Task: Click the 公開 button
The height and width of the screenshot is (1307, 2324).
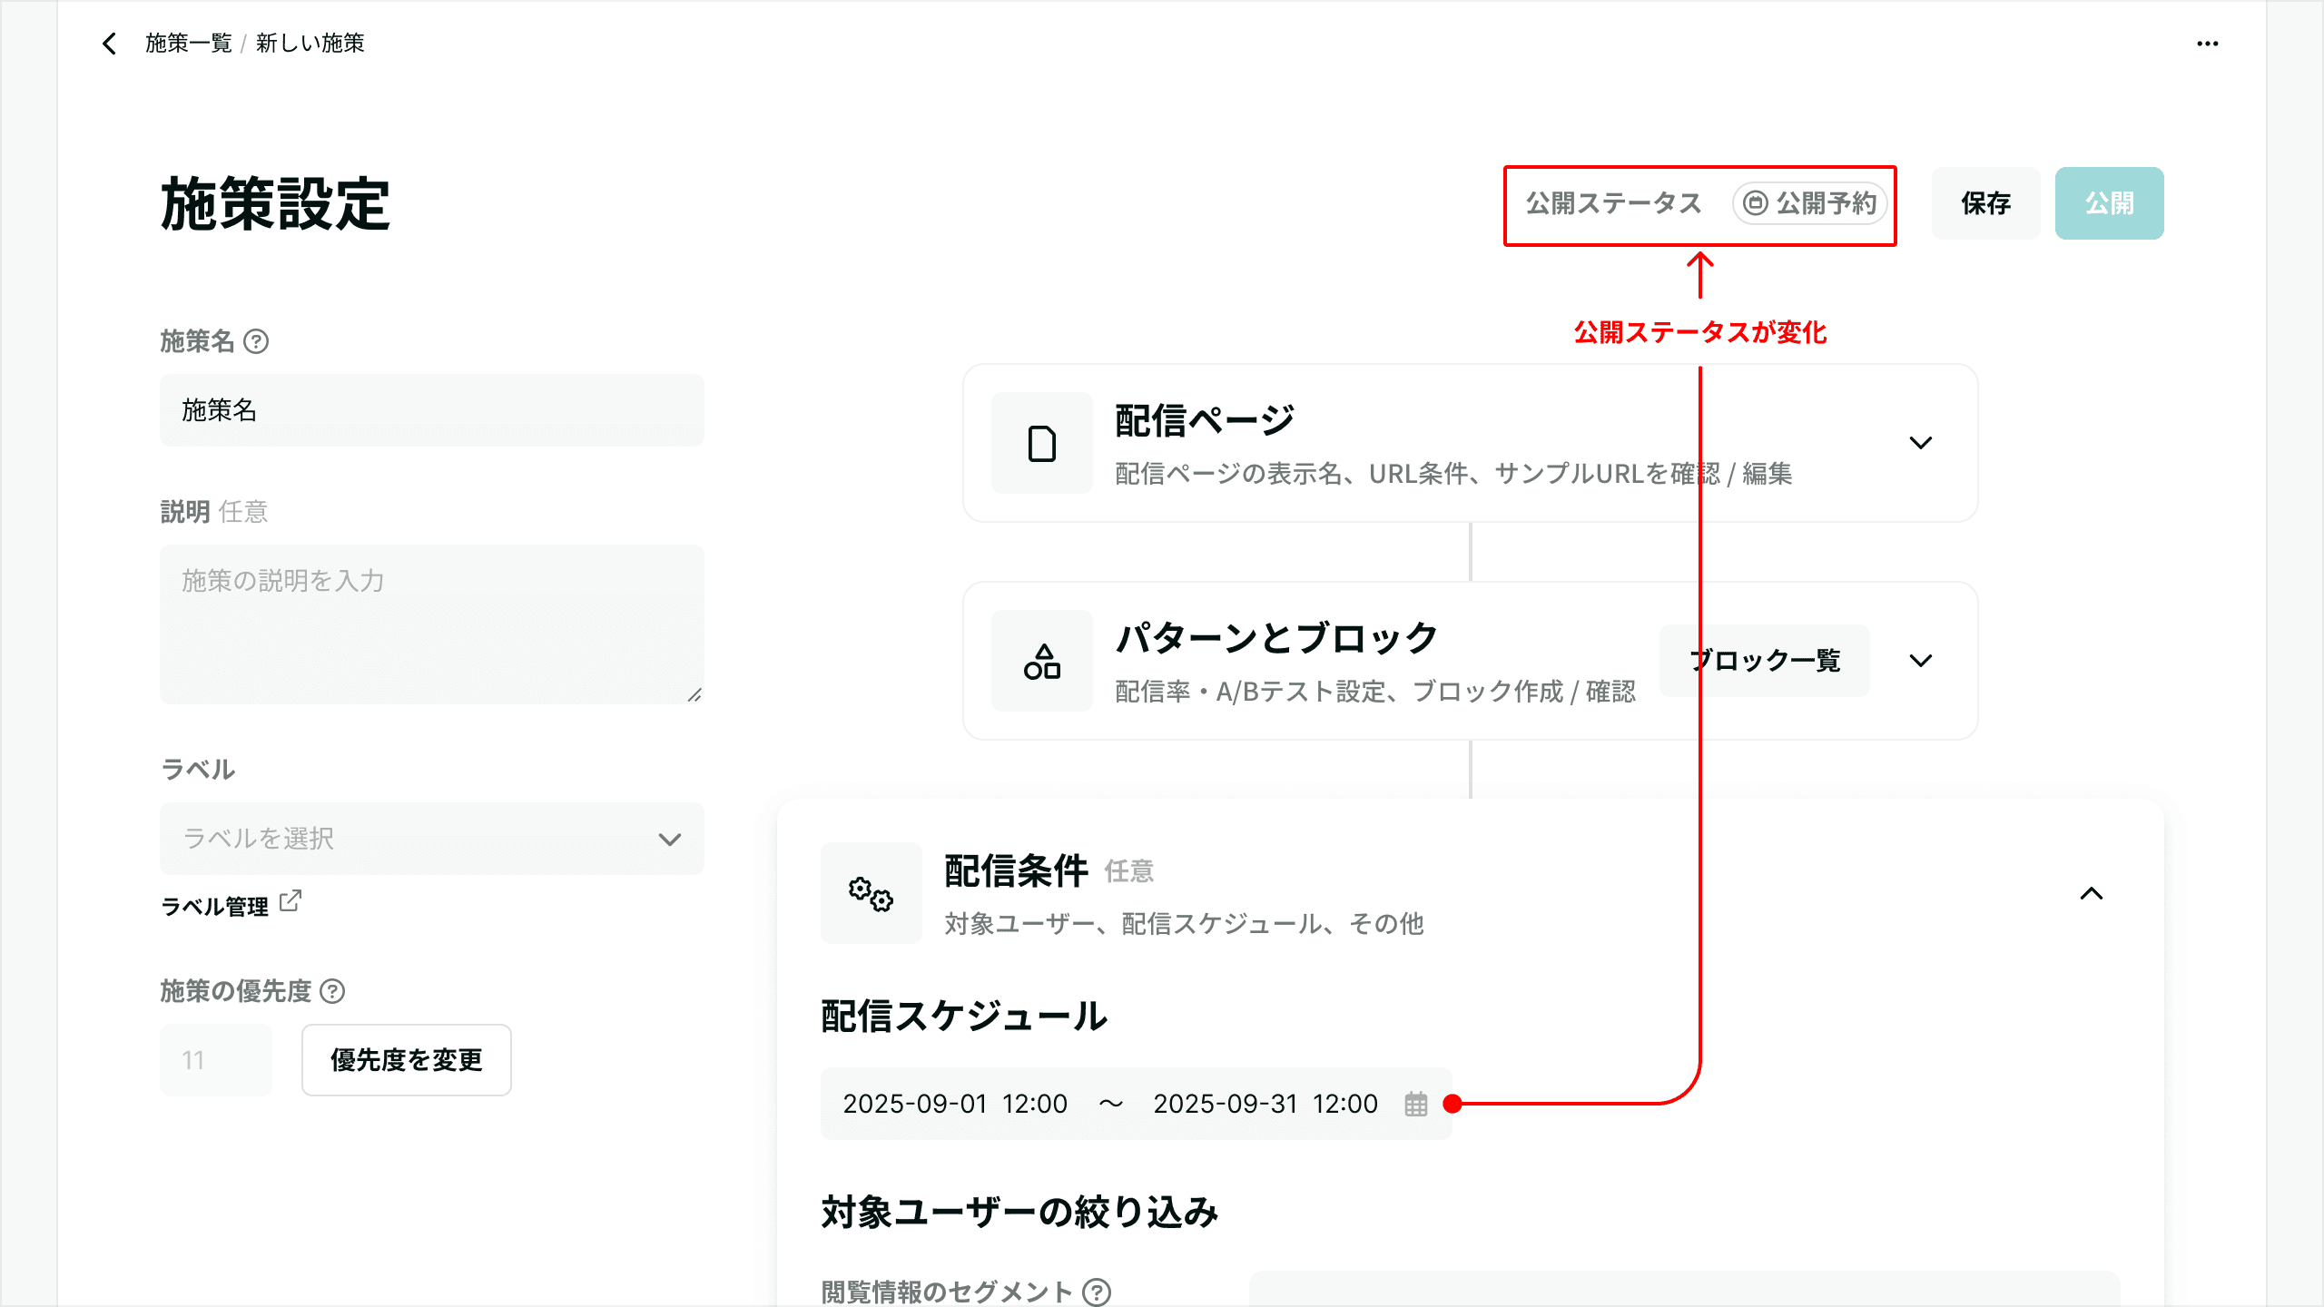Action: [2110, 203]
